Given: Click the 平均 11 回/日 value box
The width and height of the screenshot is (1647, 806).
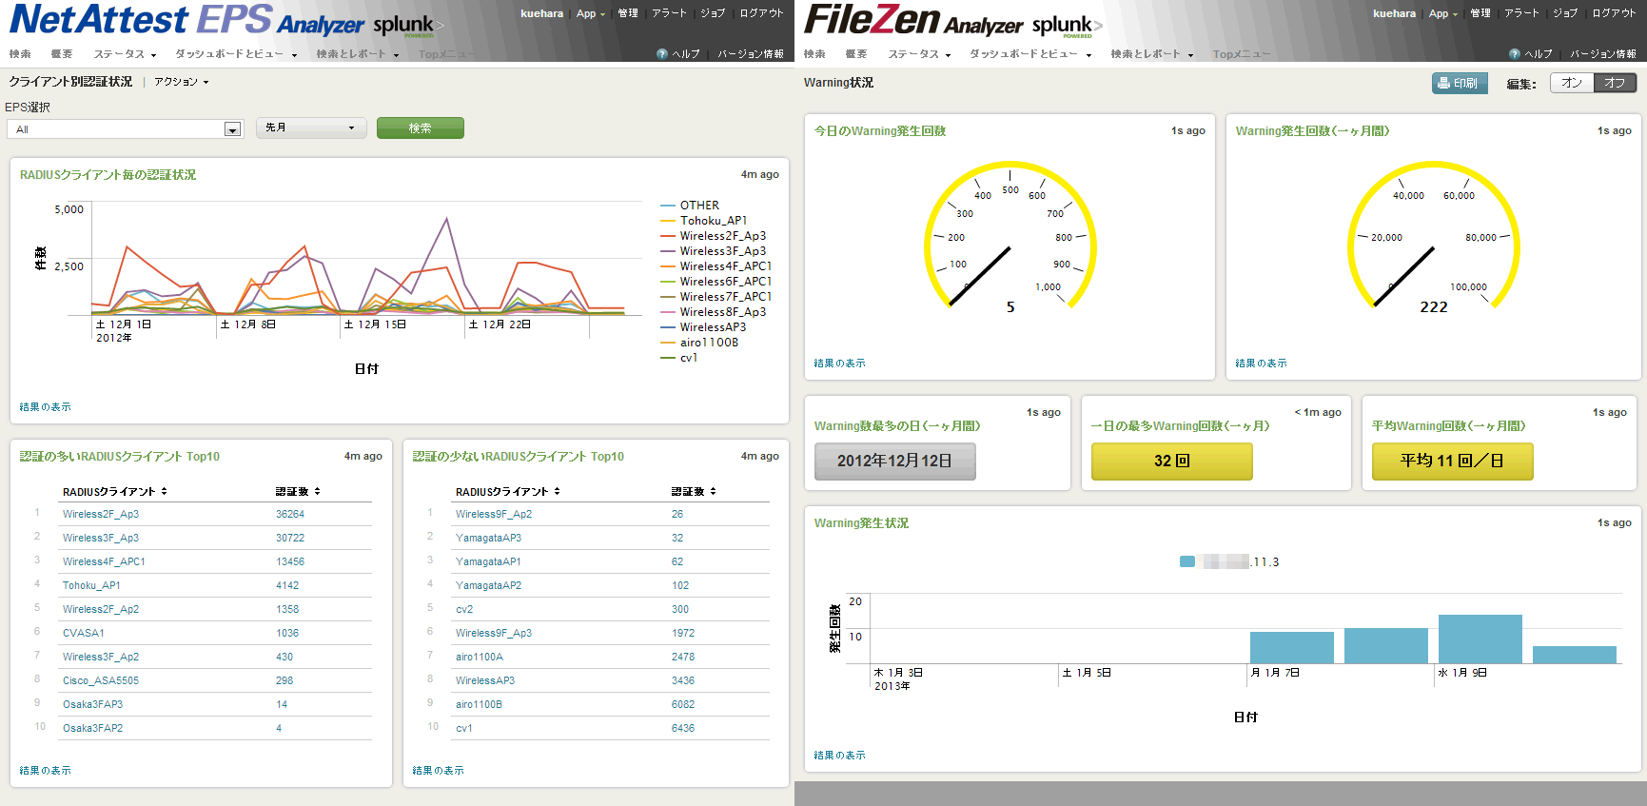Looking at the screenshot, I should [x=1453, y=462].
